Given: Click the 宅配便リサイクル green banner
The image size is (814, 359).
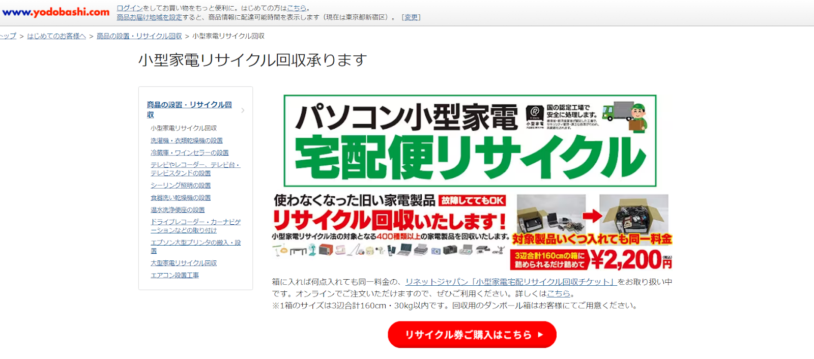Looking at the screenshot, I should coord(470,141).
